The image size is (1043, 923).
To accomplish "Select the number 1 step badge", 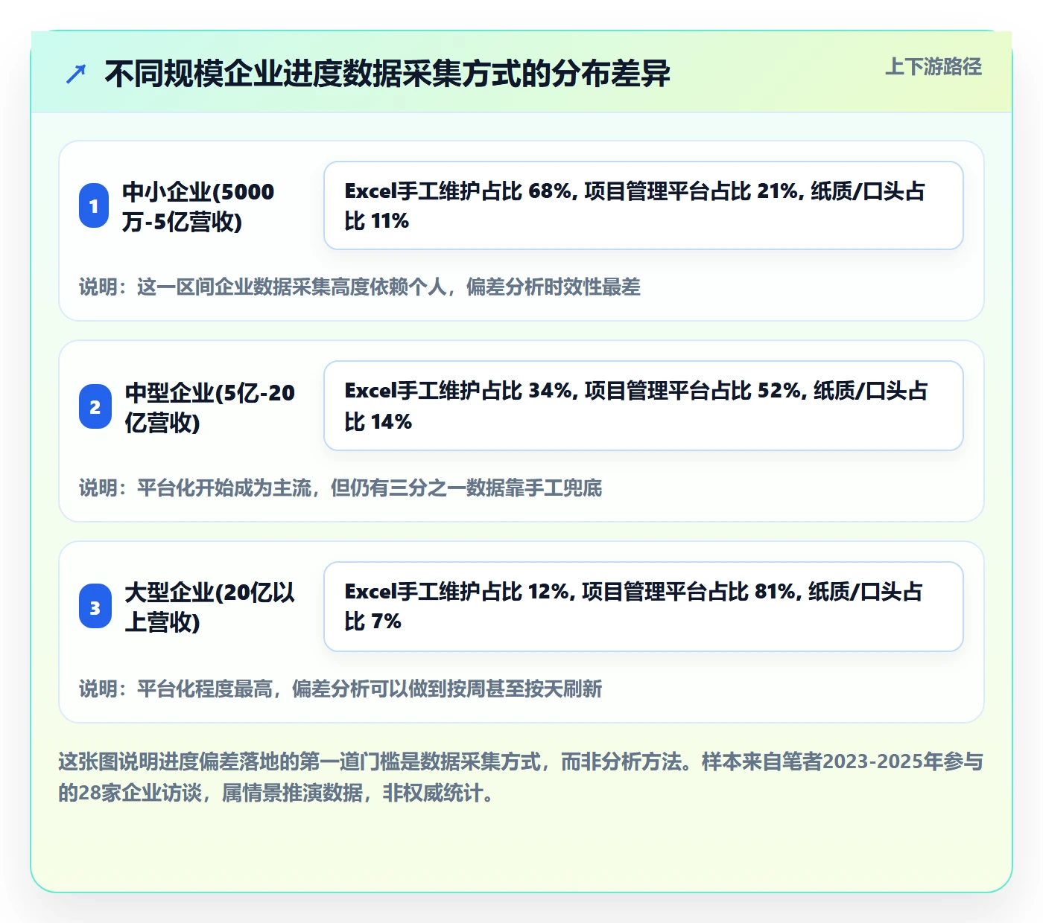I will coord(94,205).
